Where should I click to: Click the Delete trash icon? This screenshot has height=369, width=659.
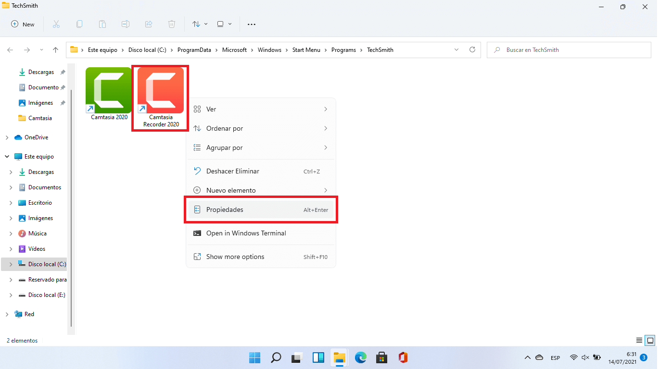172,24
